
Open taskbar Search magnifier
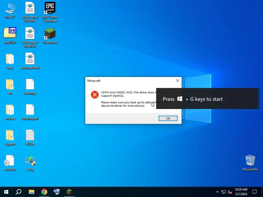(x=18, y=192)
